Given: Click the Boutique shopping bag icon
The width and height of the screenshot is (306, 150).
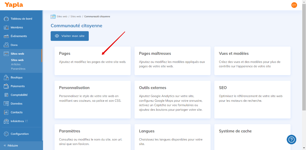Looking at the screenshot, I should click(x=6, y=78).
